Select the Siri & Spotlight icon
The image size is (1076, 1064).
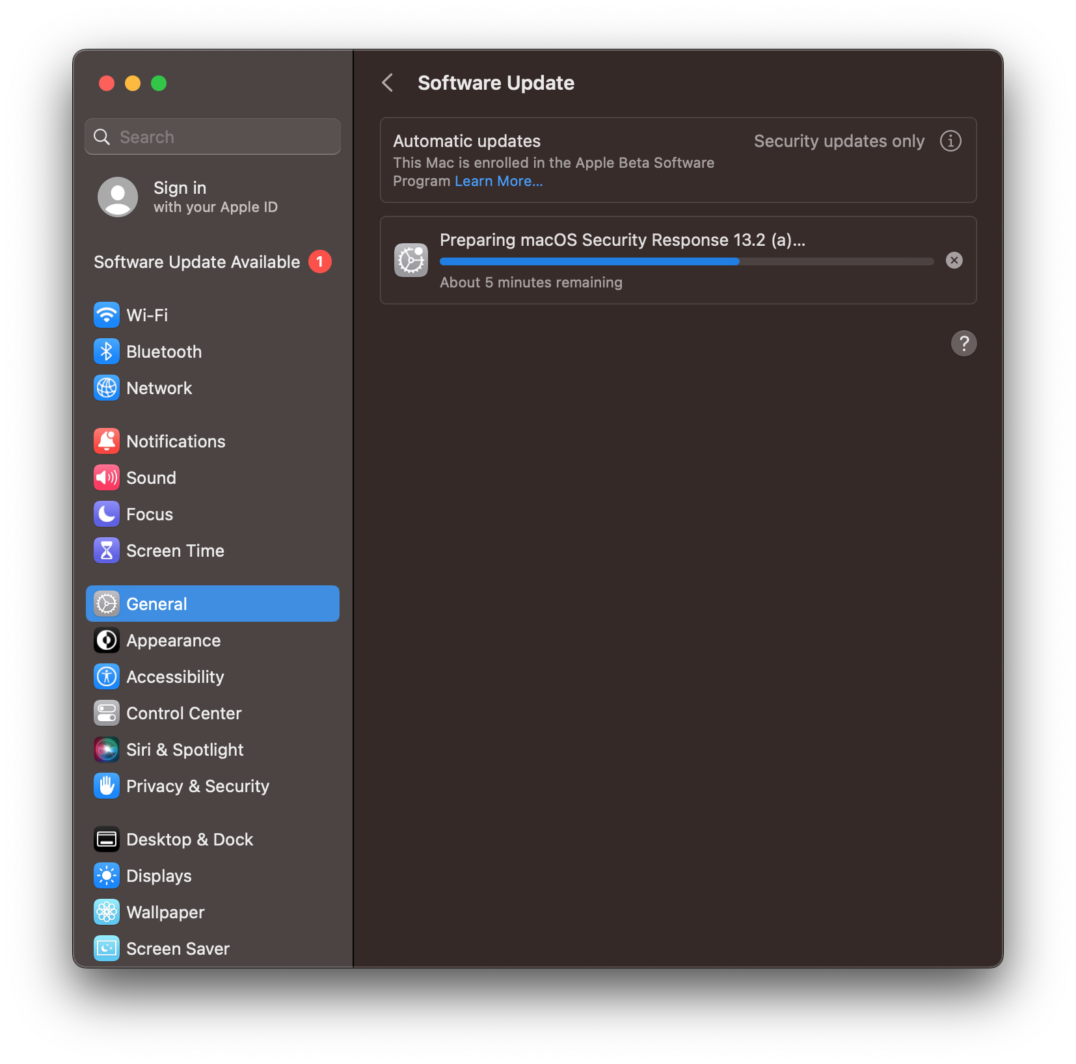107,750
